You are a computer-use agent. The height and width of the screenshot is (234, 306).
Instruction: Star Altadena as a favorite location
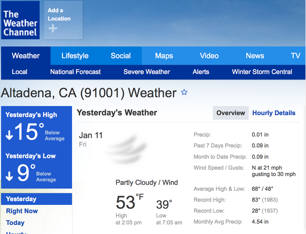pos(184,92)
